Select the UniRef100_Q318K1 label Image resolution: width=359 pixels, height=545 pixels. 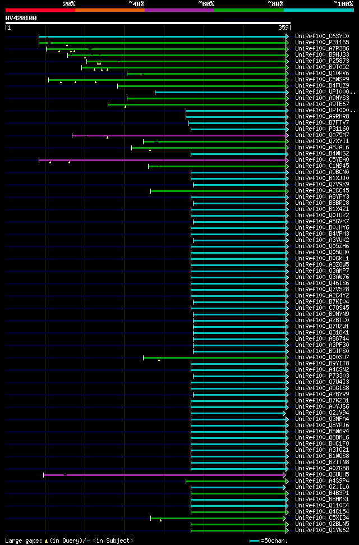click(322, 333)
